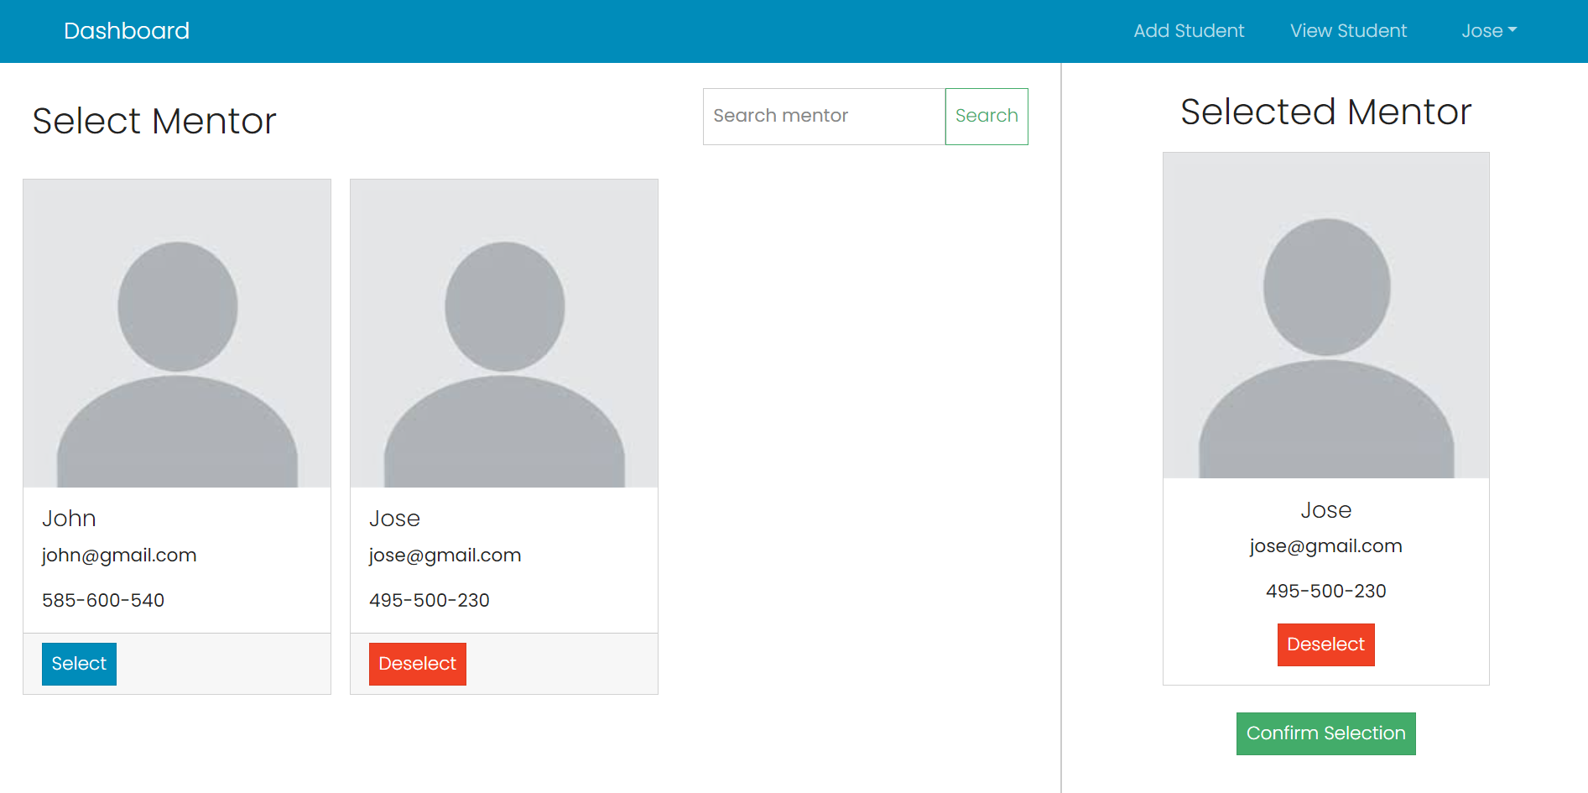
Task: Click the Search button next to the search box
Action: 987,116
